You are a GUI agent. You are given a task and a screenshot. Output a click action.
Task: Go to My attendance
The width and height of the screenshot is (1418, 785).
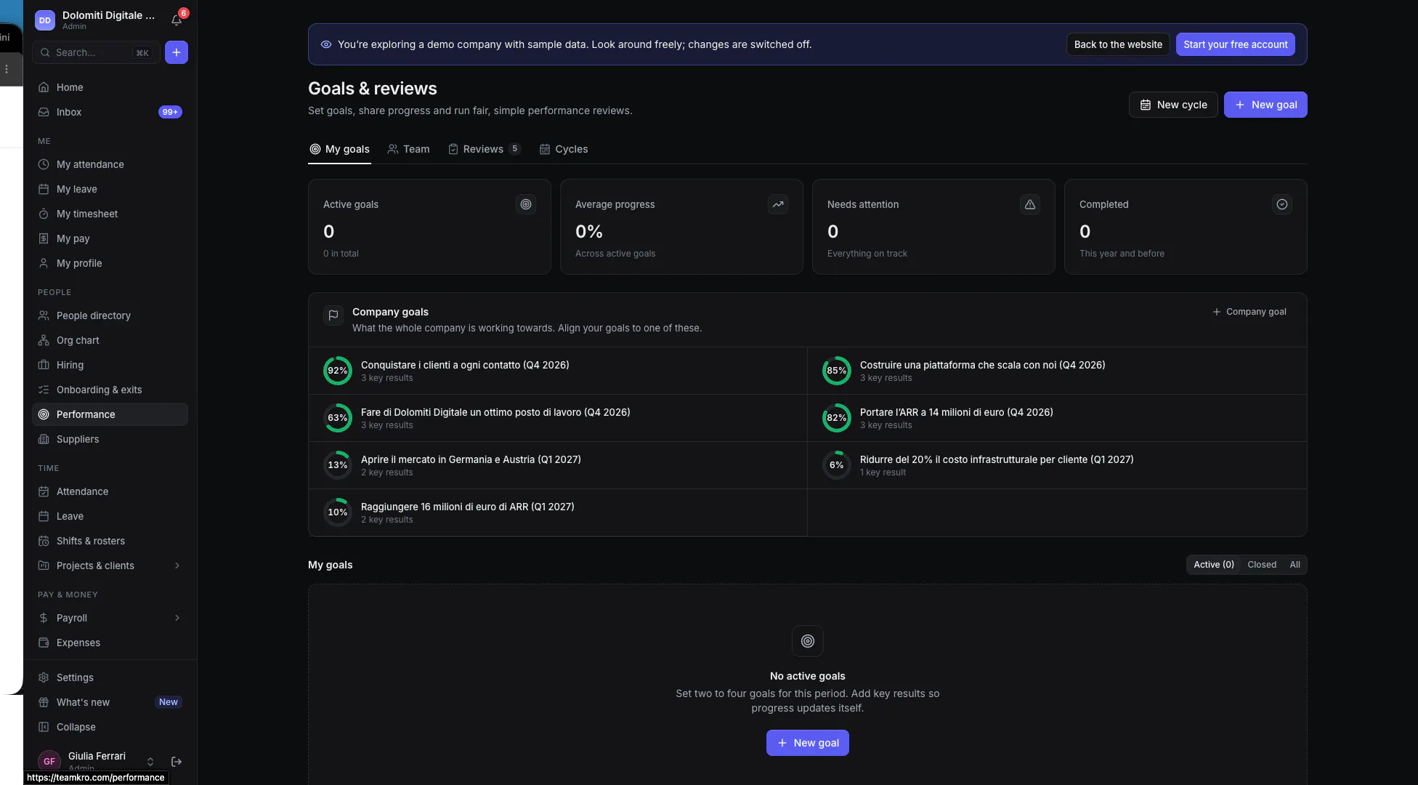tap(110, 164)
